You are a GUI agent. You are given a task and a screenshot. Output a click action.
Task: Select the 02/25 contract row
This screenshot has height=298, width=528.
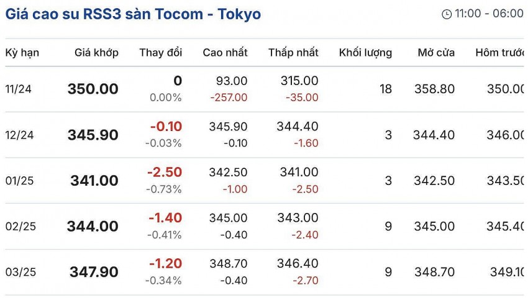[20, 227]
